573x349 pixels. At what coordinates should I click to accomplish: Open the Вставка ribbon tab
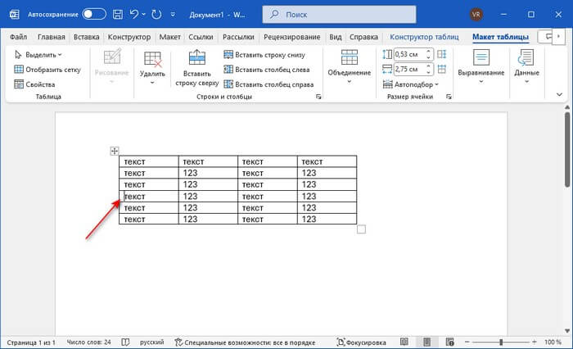(x=86, y=37)
